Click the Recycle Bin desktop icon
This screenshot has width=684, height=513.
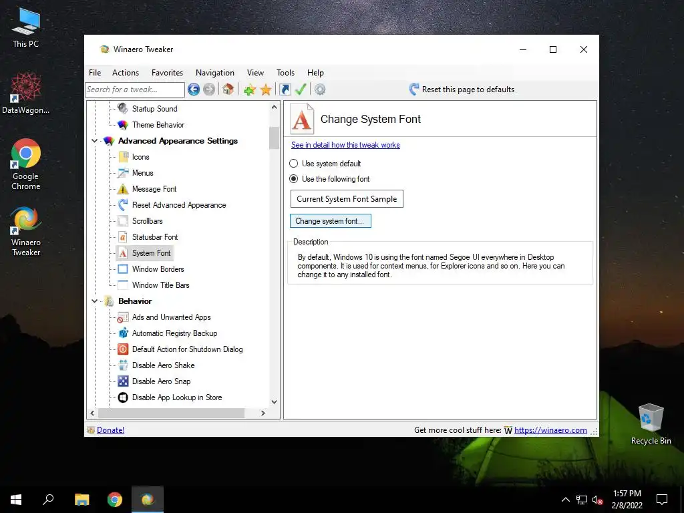[651, 424]
